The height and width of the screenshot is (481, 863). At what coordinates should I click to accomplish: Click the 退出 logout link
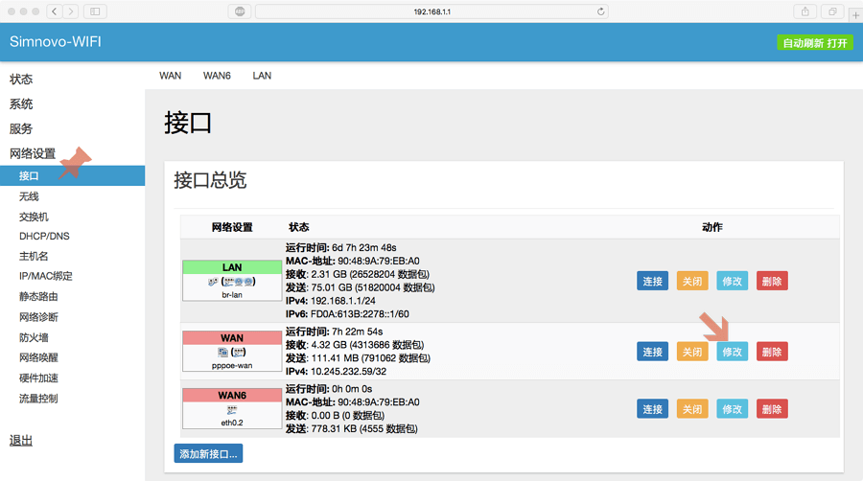tap(21, 441)
